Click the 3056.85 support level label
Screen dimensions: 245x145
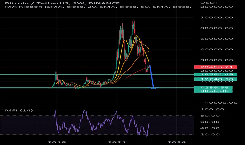tap(213, 91)
